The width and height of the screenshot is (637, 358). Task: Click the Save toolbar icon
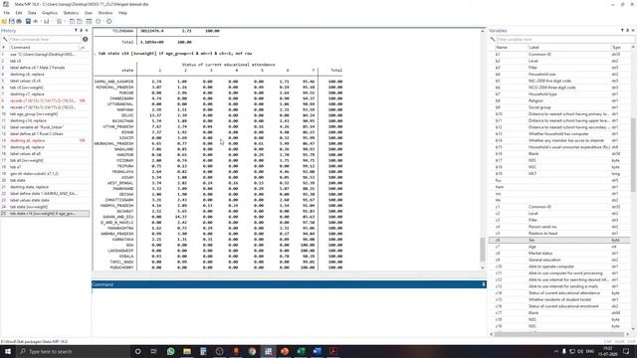point(11,21)
